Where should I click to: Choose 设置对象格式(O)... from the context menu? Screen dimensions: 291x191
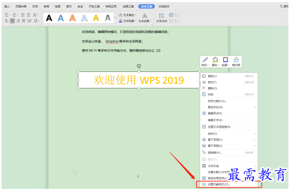point(229,184)
